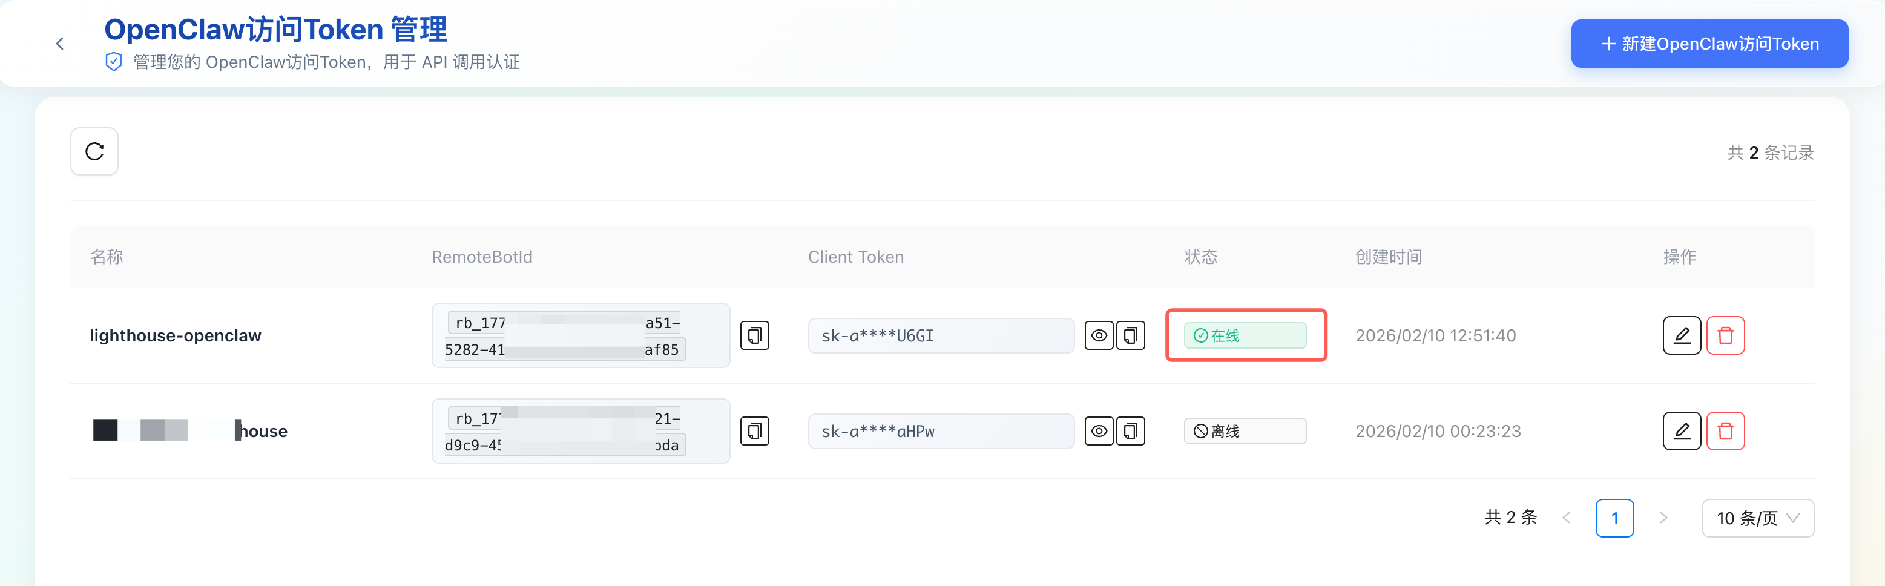Copy RemoteBotId of the offline token row
Viewport: 1885px width, 586px height.
754,432
